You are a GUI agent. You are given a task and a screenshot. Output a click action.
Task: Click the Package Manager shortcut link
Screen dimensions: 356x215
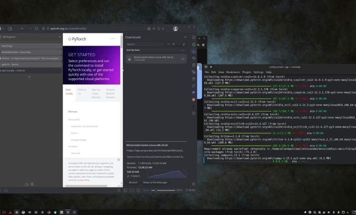tap(79, 140)
